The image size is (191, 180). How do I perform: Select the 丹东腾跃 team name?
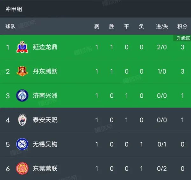click(45, 71)
